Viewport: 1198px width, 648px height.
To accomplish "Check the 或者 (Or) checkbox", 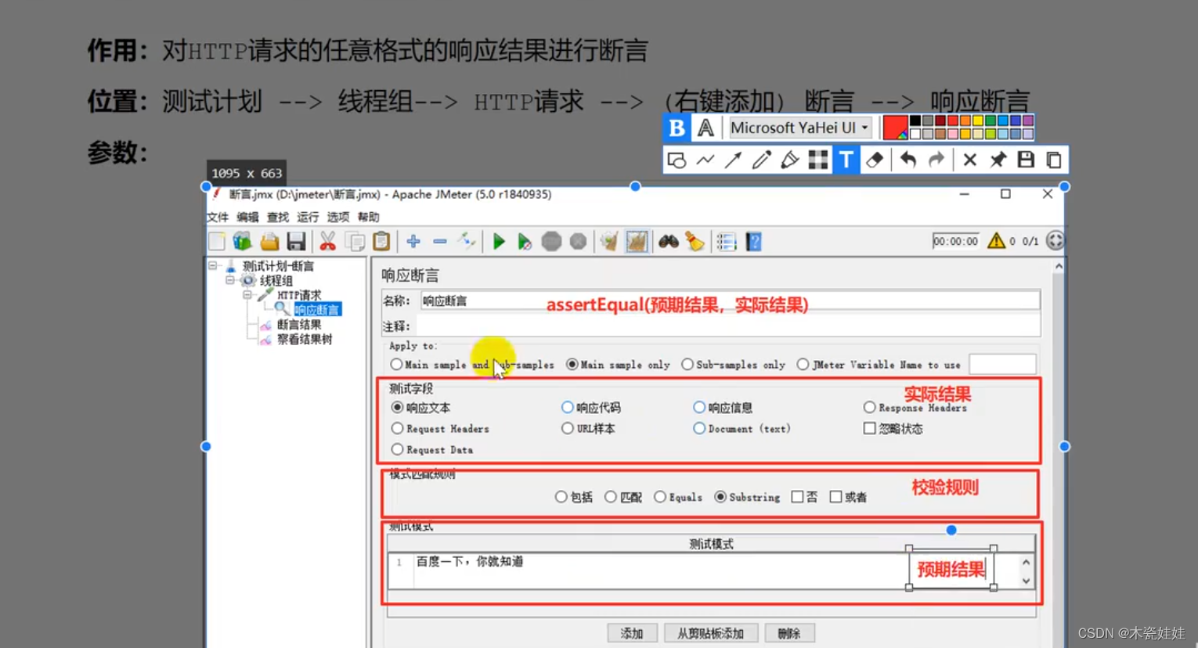I will (x=835, y=497).
